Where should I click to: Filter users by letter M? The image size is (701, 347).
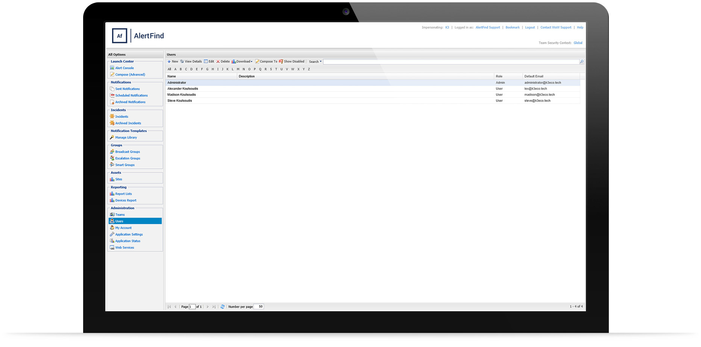238,69
